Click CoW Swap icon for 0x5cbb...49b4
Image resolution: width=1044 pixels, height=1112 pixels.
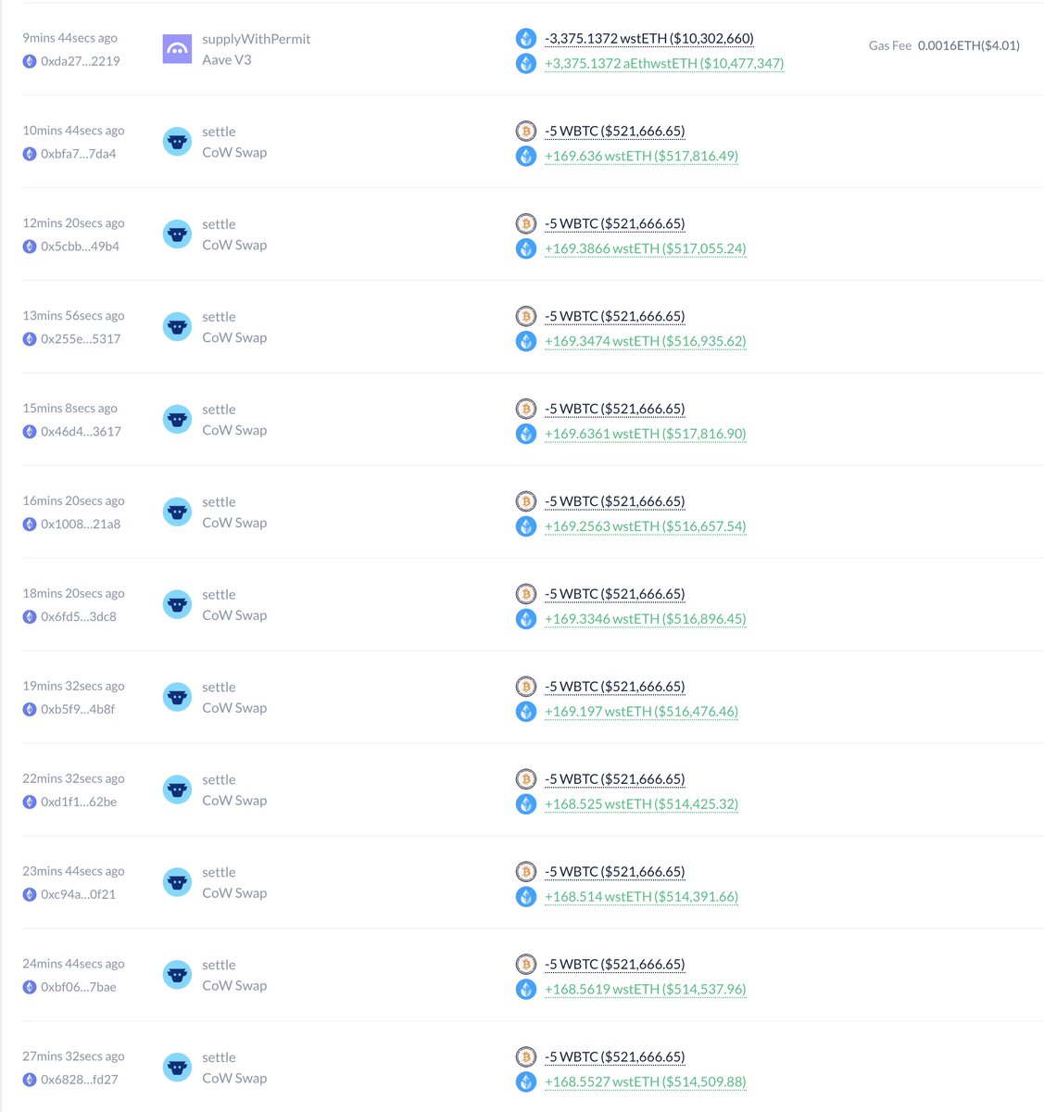pyautogui.click(x=177, y=234)
